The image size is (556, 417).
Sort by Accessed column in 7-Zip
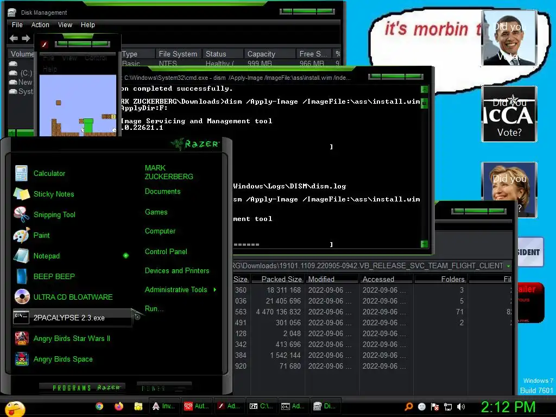coord(386,280)
